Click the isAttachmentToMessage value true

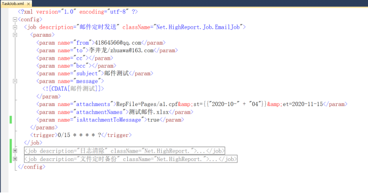[x=153, y=120]
